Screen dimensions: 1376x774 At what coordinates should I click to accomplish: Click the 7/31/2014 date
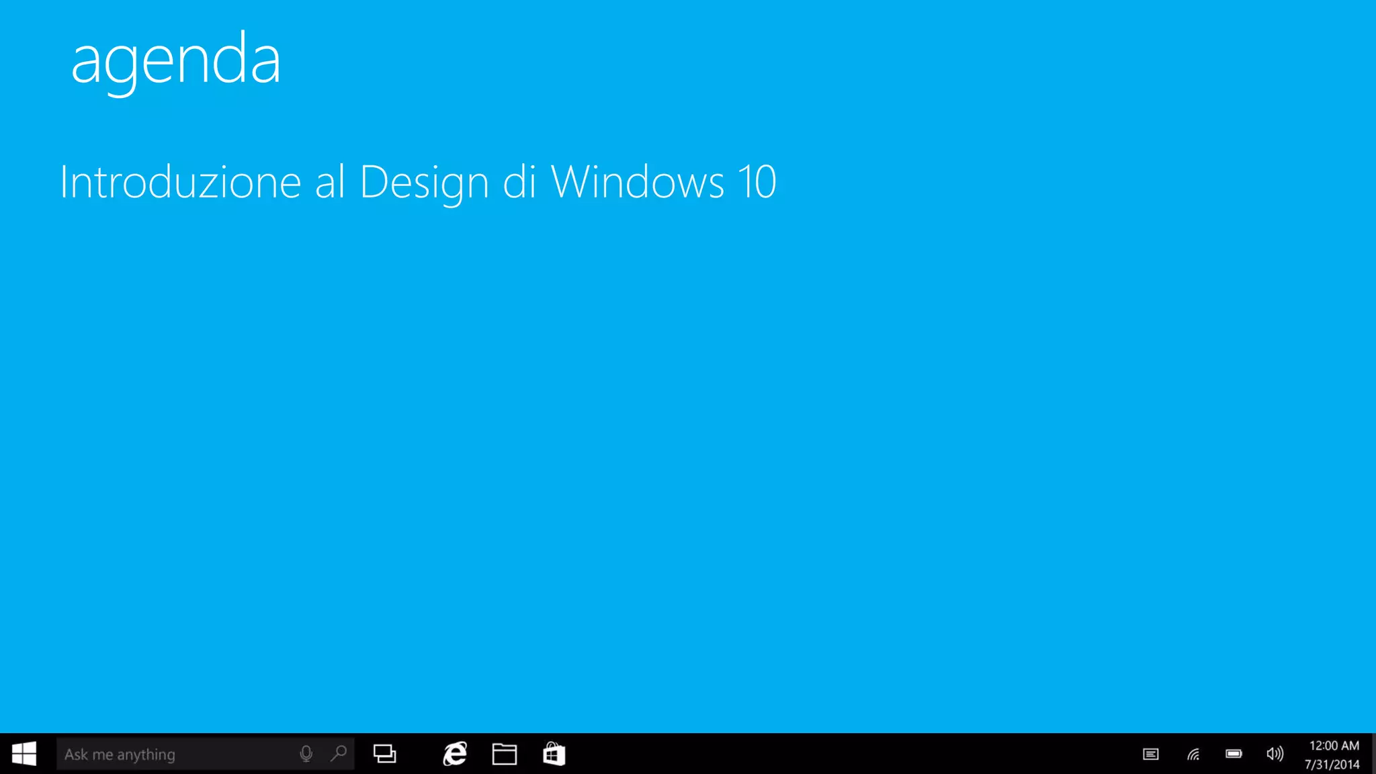coord(1332,765)
